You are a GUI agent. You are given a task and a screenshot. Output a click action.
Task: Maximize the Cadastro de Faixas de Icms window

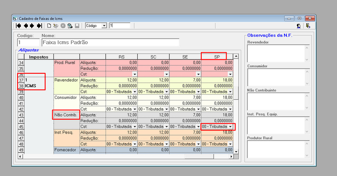[299, 19]
